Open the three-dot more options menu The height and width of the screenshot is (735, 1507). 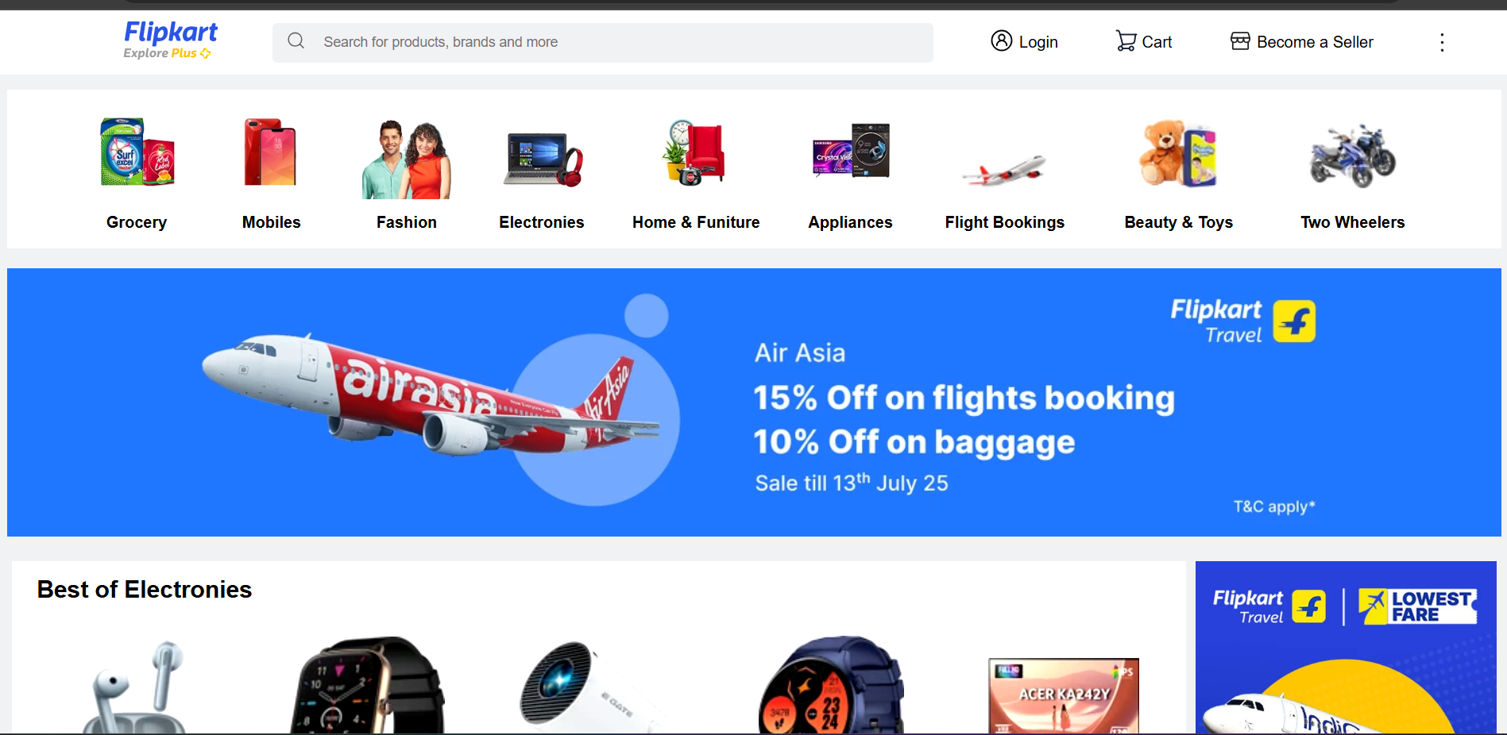coord(1442,42)
